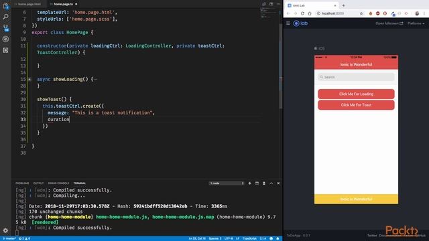Click the open changes icon in editor toolbar
The width and height of the screenshot is (429, 241).
264,4
